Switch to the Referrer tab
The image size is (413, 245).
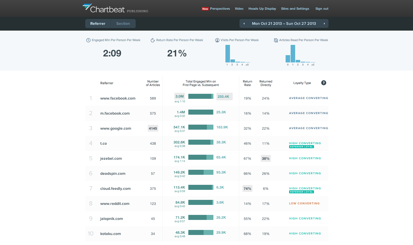point(98,23)
